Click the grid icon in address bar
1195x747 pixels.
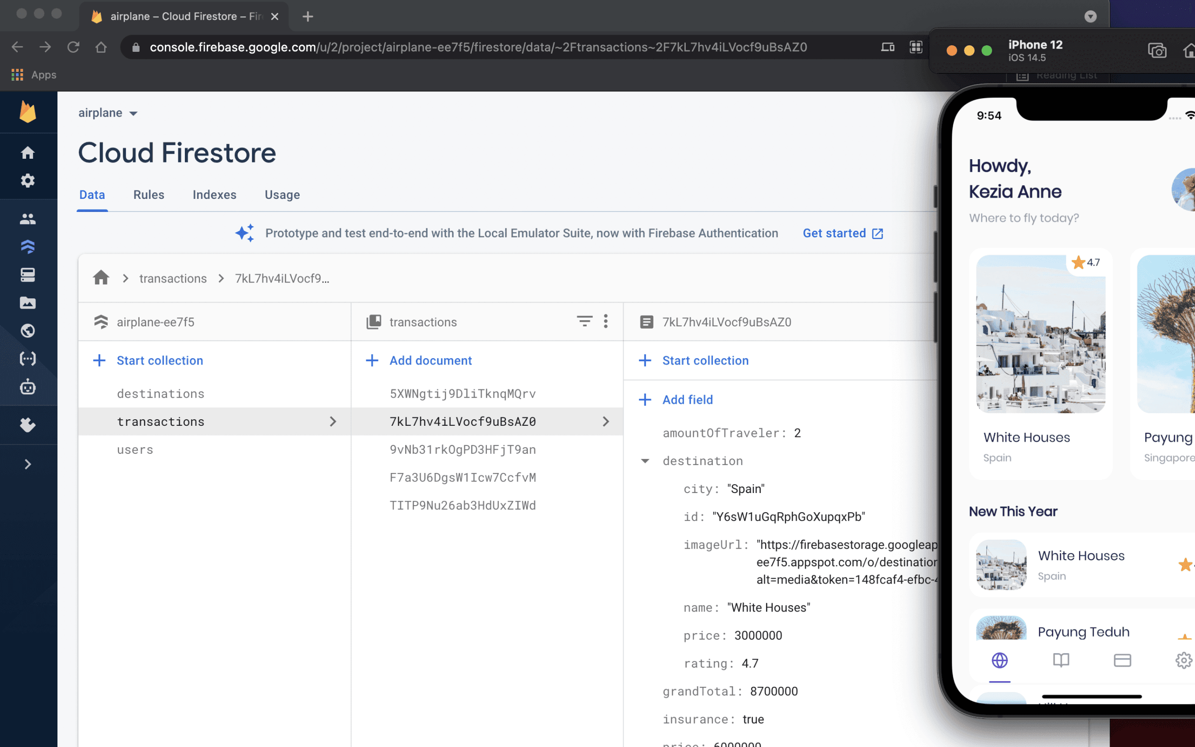pos(916,47)
